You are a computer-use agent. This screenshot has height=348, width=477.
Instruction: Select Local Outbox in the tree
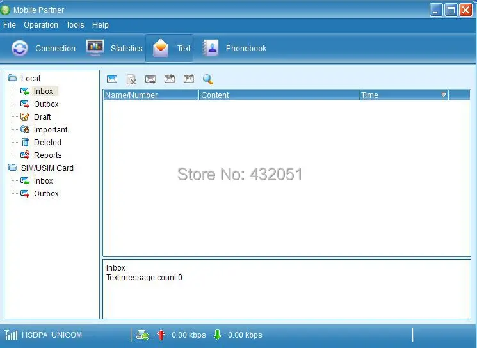tap(46, 104)
